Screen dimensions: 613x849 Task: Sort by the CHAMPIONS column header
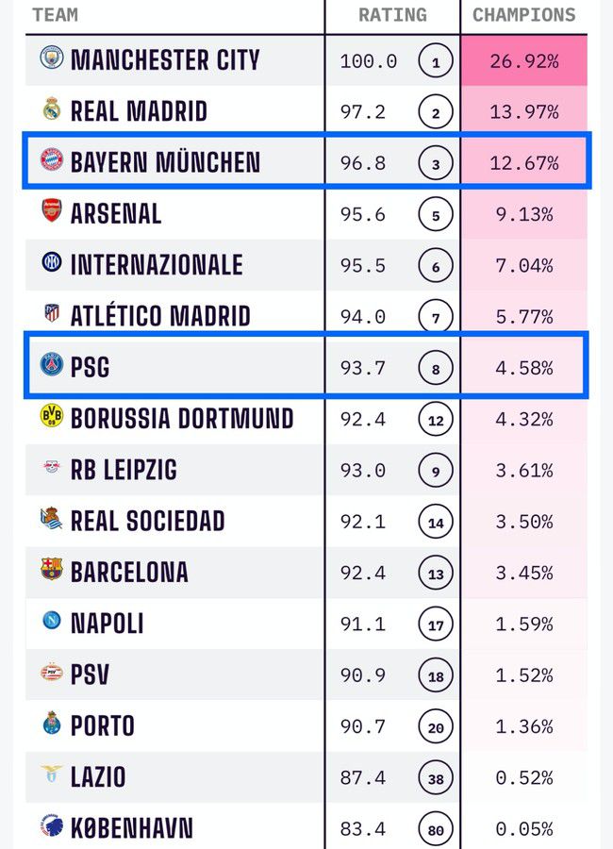[523, 15]
